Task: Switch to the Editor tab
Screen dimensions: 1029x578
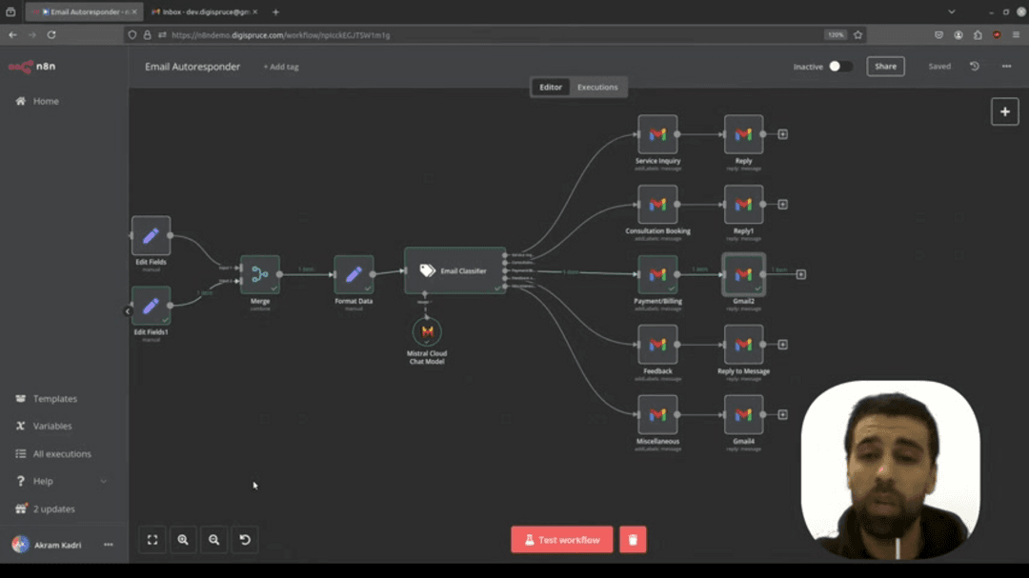Action: click(550, 86)
